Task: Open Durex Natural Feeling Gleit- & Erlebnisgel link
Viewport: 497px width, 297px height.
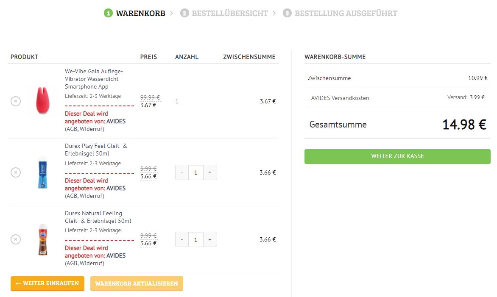Action: [x=98, y=217]
